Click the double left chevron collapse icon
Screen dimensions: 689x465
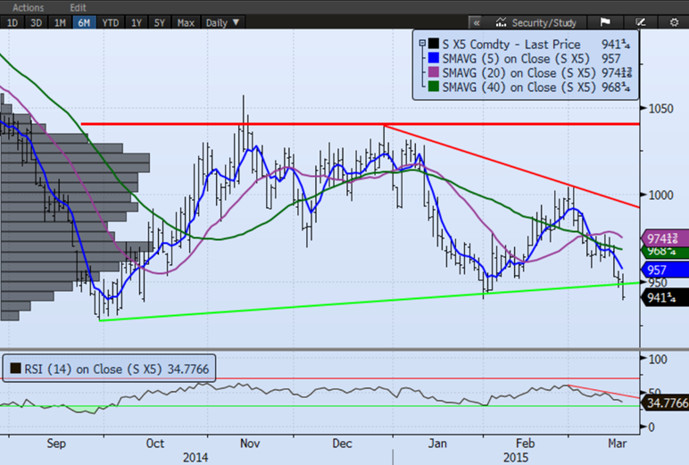click(476, 22)
